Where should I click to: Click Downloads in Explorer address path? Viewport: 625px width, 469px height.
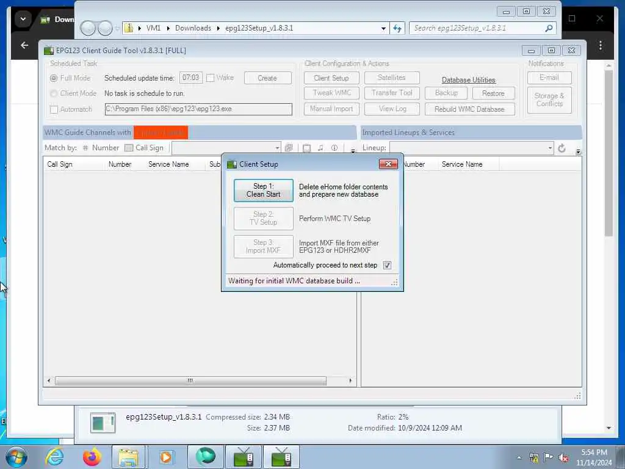point(193,28)
